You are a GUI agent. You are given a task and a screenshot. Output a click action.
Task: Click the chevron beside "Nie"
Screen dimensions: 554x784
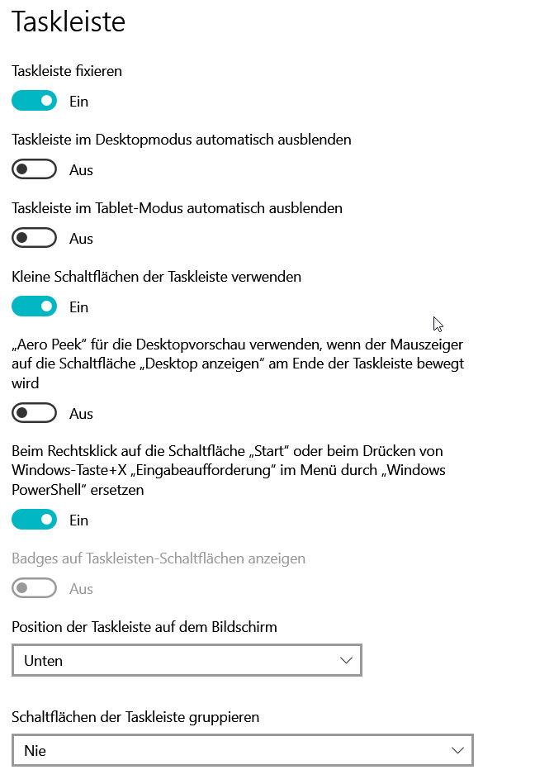458,749
